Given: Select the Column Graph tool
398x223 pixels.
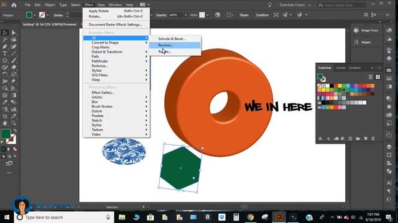Looking at the screenshot, I should [14, 109].
